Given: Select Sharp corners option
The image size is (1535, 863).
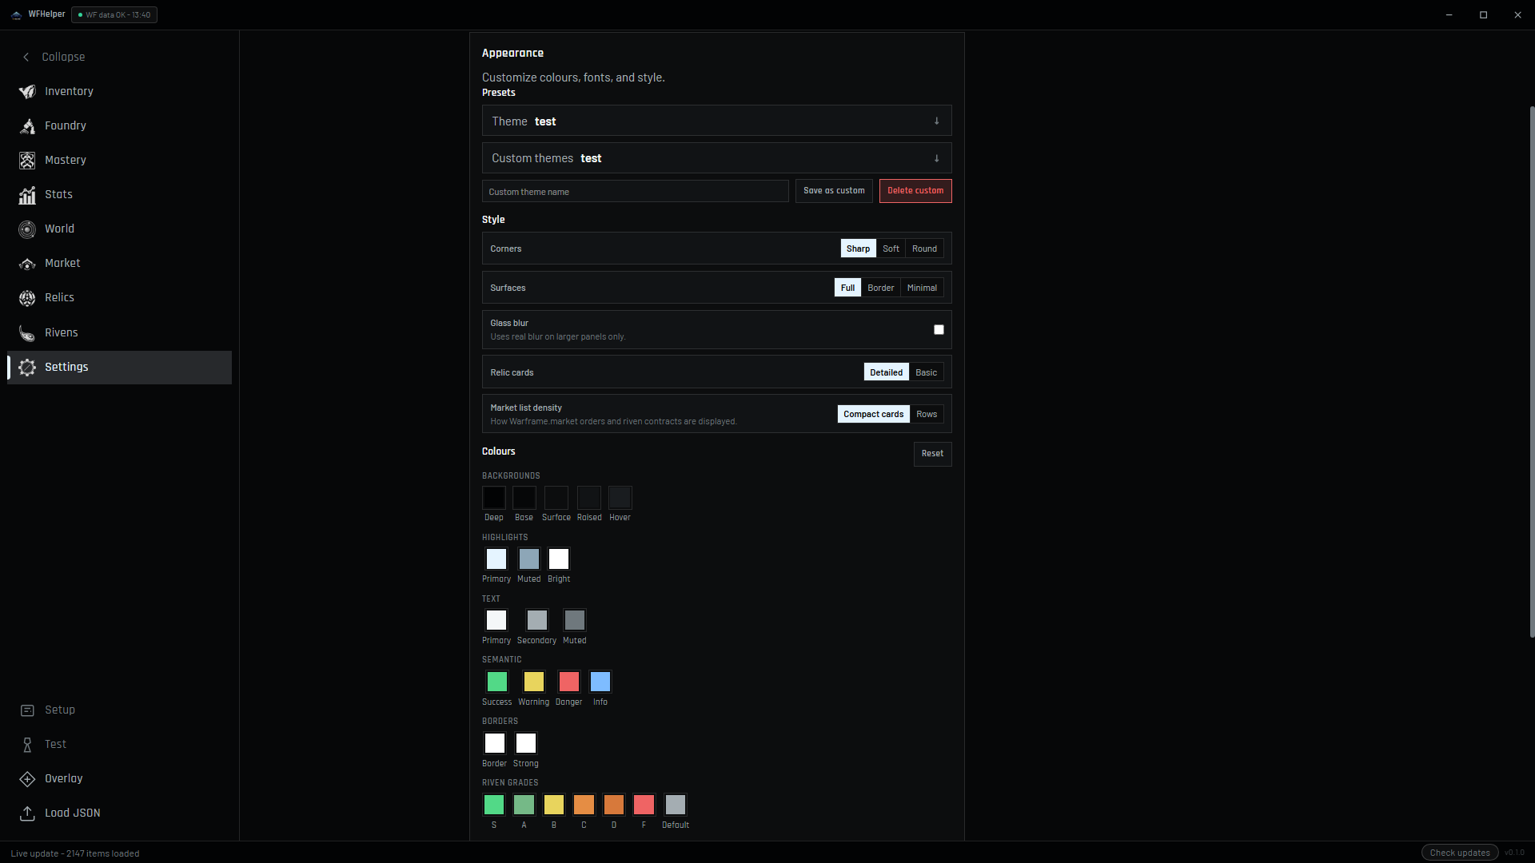Looking at the screenshot, I should pyautogui.click(x=858, y=249).
